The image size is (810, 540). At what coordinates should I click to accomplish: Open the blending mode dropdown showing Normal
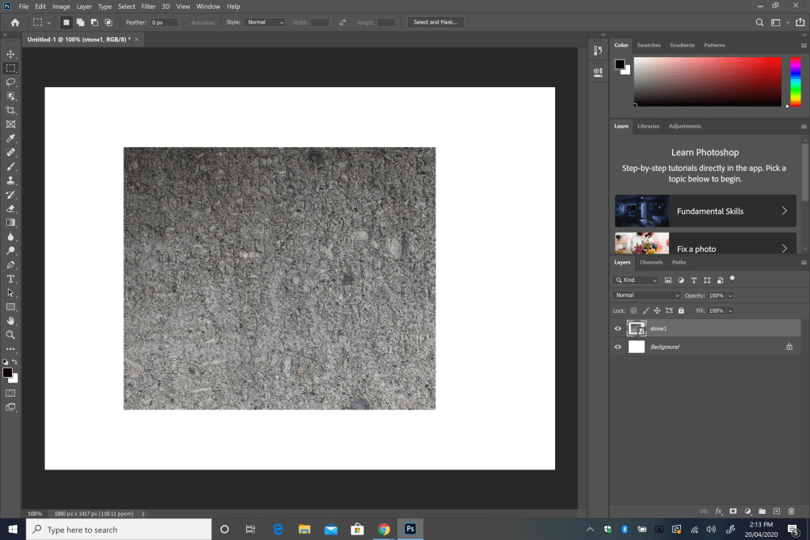click(647, 295)
